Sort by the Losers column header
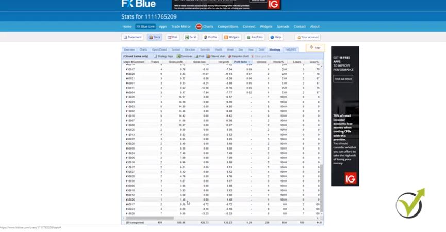Screen dimensions: 446x232 pyautogui.click(x=297, y=62)
